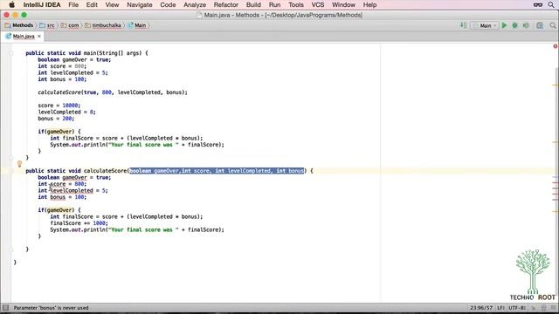Image resolution: width=559 pixels, height=314 pixels.
Task: Collapse the calculateScore method fold marker
Action: click(11, 171)
